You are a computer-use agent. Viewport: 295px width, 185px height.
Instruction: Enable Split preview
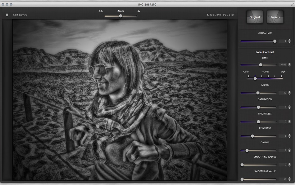pos(7,15)
